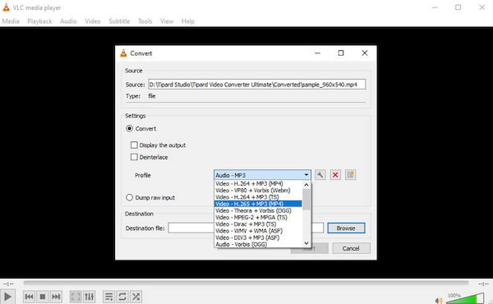Choose Video - Theora + Vorbis (OGG) profile
Viewport: 493px width, 304px height.
(258, 210)
